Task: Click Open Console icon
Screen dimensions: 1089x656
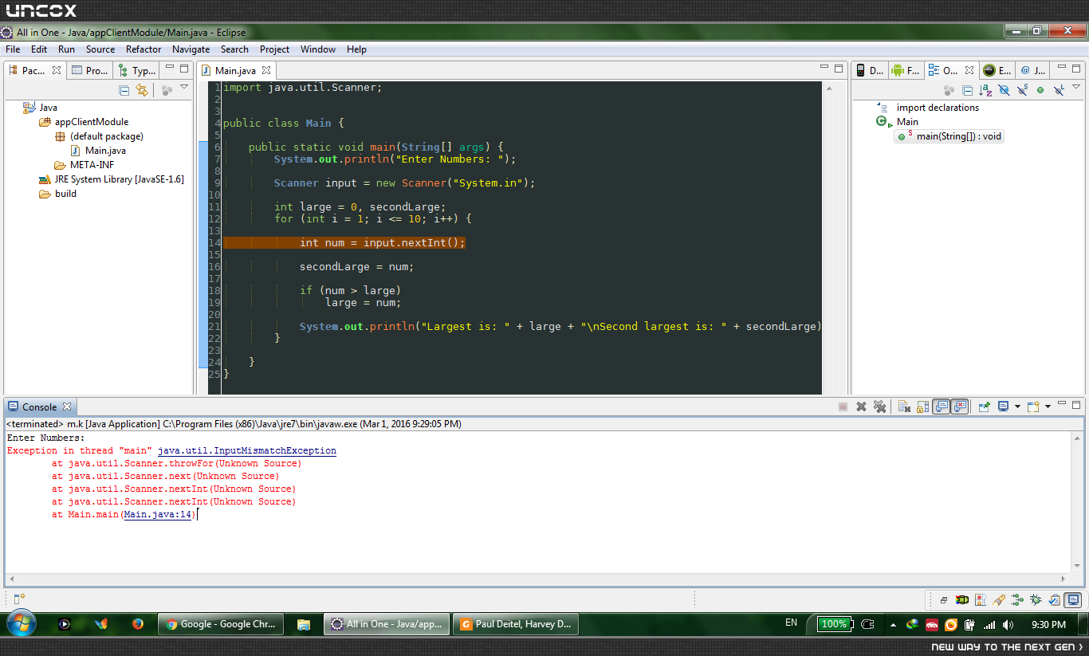Action: tap(1033, 407)
